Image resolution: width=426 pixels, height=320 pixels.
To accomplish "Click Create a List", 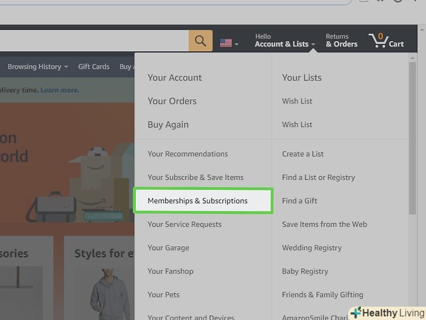I will point(303,154).
